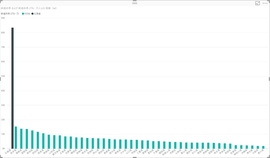This screenshot has width=270, height=158.
Task: Select the 岩手県 bar
Action: (16, 137)
